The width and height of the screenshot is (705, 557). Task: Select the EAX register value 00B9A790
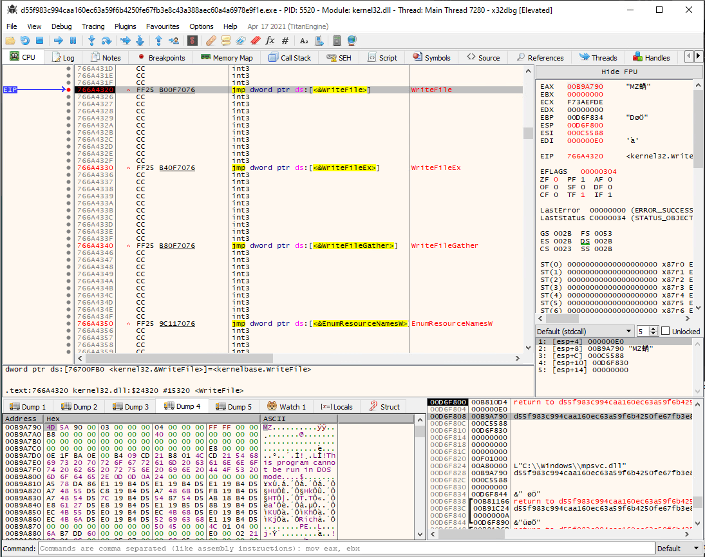click(x=585, y=86)
